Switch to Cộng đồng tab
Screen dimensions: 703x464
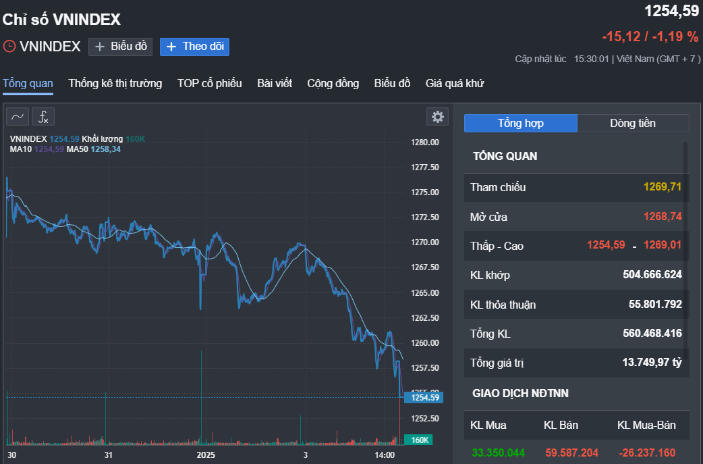click(333, 84)
